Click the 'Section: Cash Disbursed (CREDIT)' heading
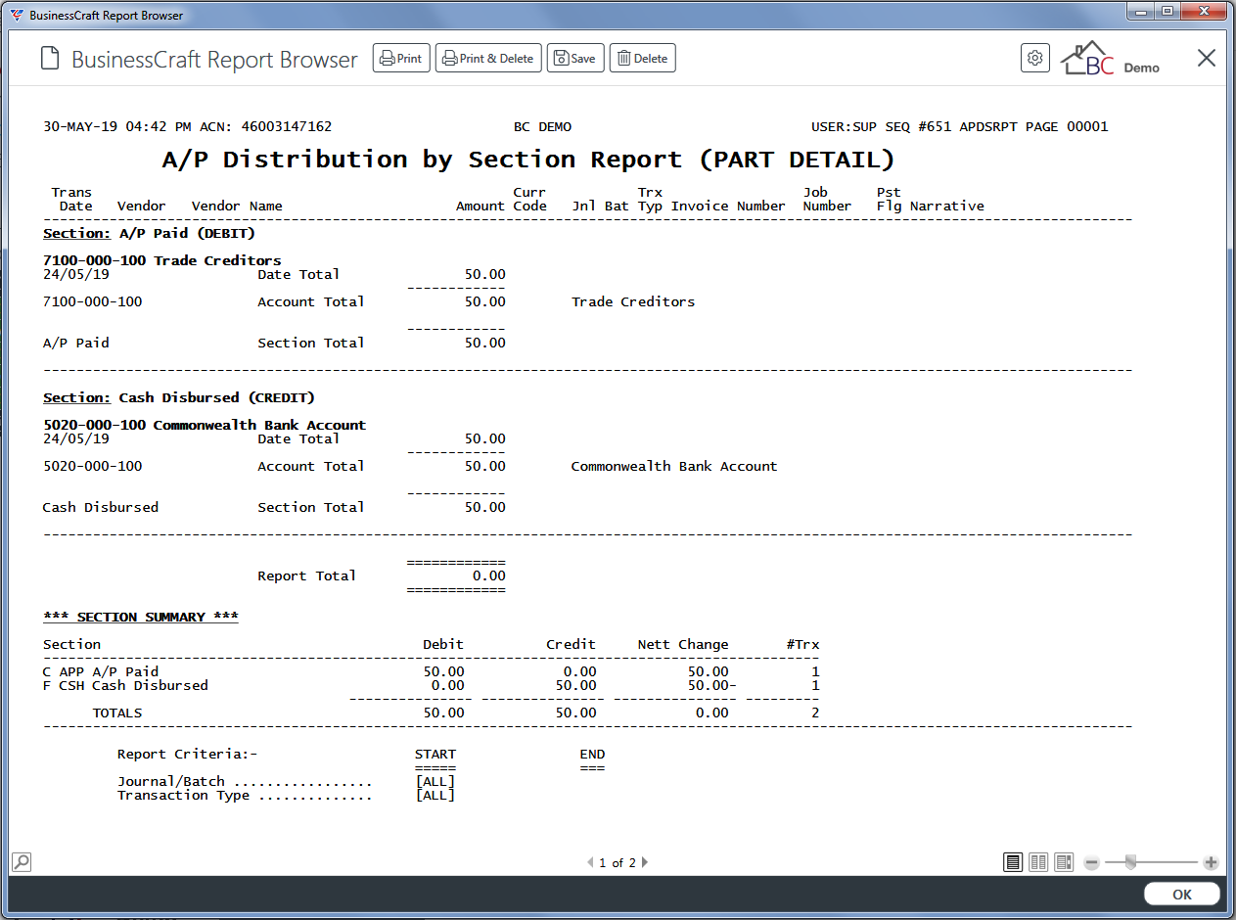 179,398
